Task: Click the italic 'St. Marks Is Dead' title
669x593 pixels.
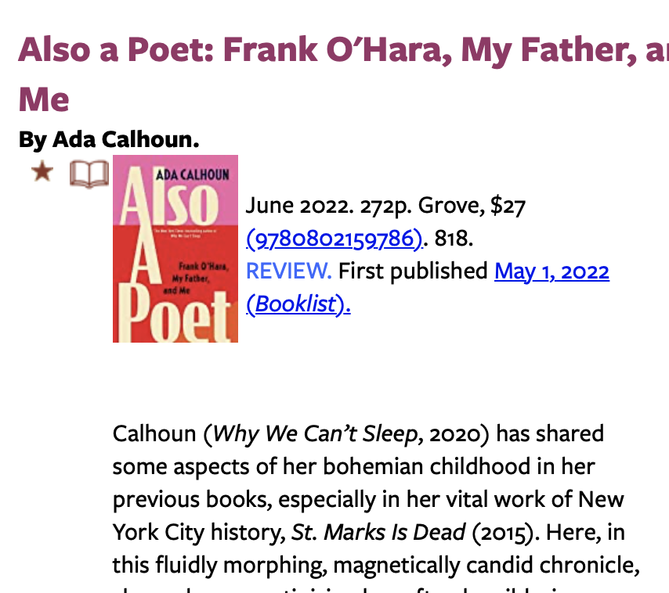Action: (379, 533)
